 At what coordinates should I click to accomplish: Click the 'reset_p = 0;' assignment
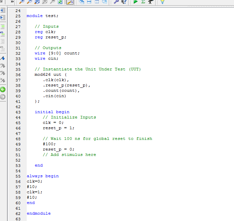(58, 149)
